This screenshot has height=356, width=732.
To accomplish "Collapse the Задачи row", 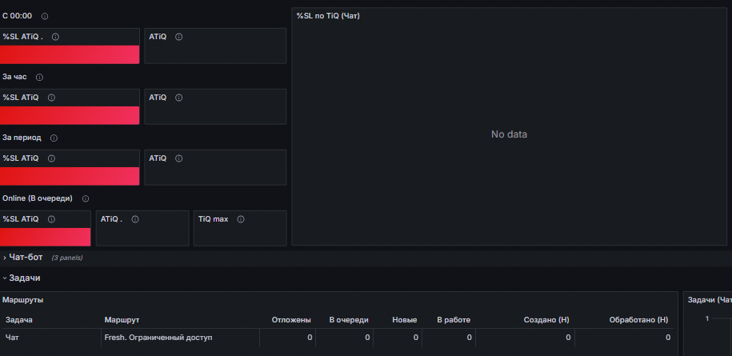I will click(x=22, y=278).
